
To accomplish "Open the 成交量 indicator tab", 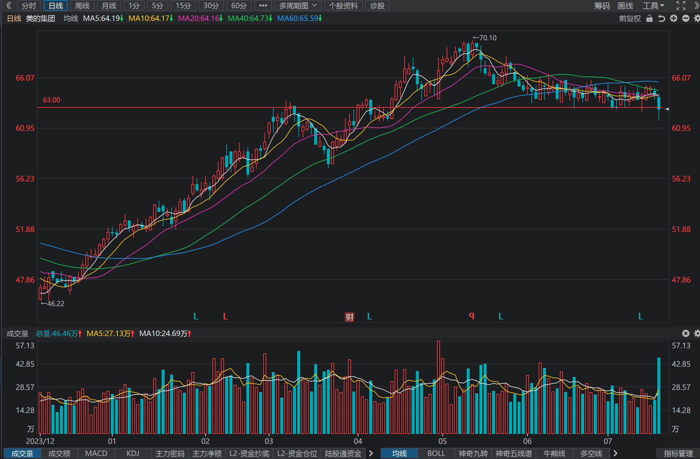I will pos(22,453).
